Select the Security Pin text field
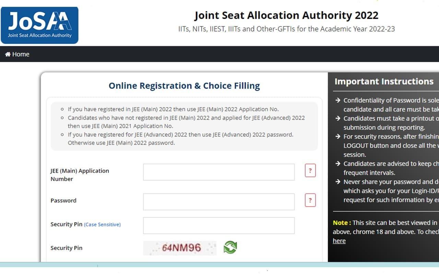This screenshot has width=439, height=274. click(x=218, y=225)
